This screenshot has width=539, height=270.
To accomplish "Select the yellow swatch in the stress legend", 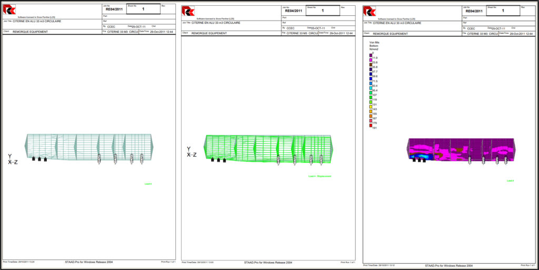I will pyautogui.click(x=371, y=106).
